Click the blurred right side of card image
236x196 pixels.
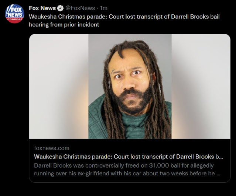[201, 86]
